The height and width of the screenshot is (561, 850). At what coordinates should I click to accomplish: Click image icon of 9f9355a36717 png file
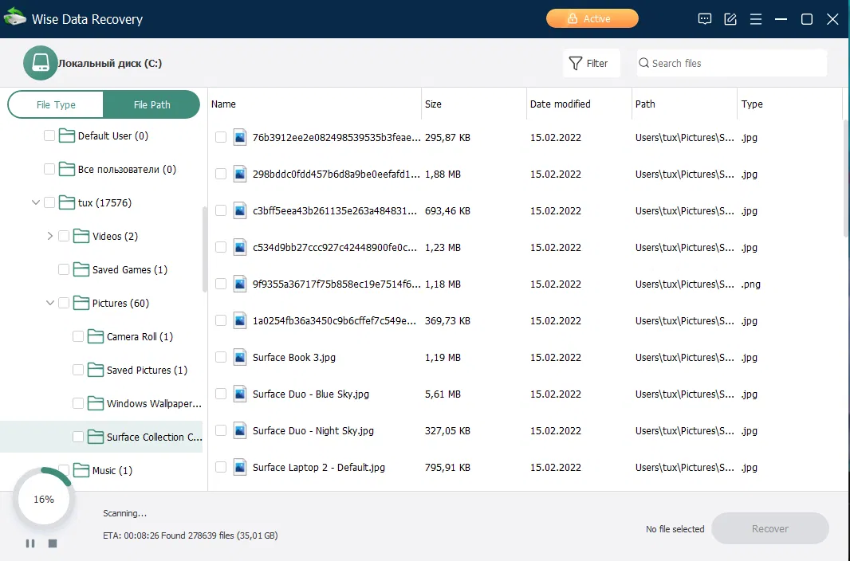[x=240, y=284]
